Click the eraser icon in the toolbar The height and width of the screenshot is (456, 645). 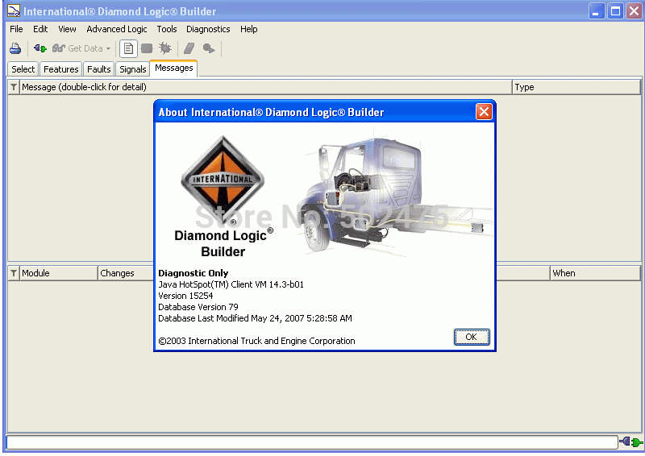pos(189,48)
